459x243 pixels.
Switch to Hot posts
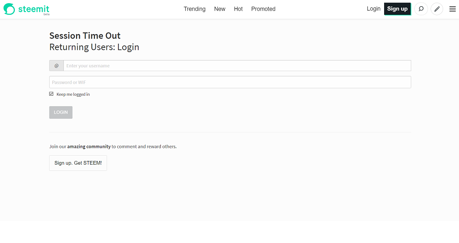pos(238,9)
